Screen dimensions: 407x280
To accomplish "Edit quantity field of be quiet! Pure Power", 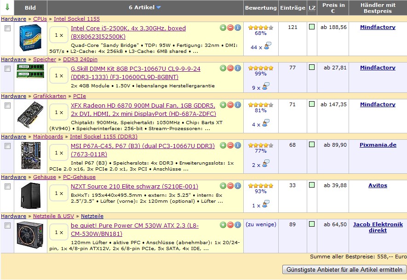I will (59, 232).
